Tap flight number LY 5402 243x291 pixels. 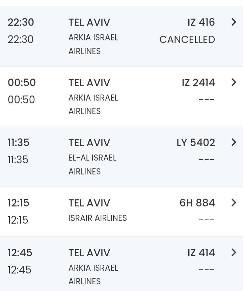click(x=196, y=142)
